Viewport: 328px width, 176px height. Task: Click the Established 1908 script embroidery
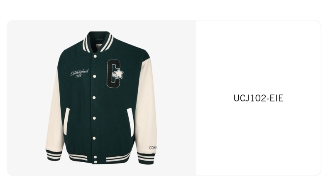[79, 73]
